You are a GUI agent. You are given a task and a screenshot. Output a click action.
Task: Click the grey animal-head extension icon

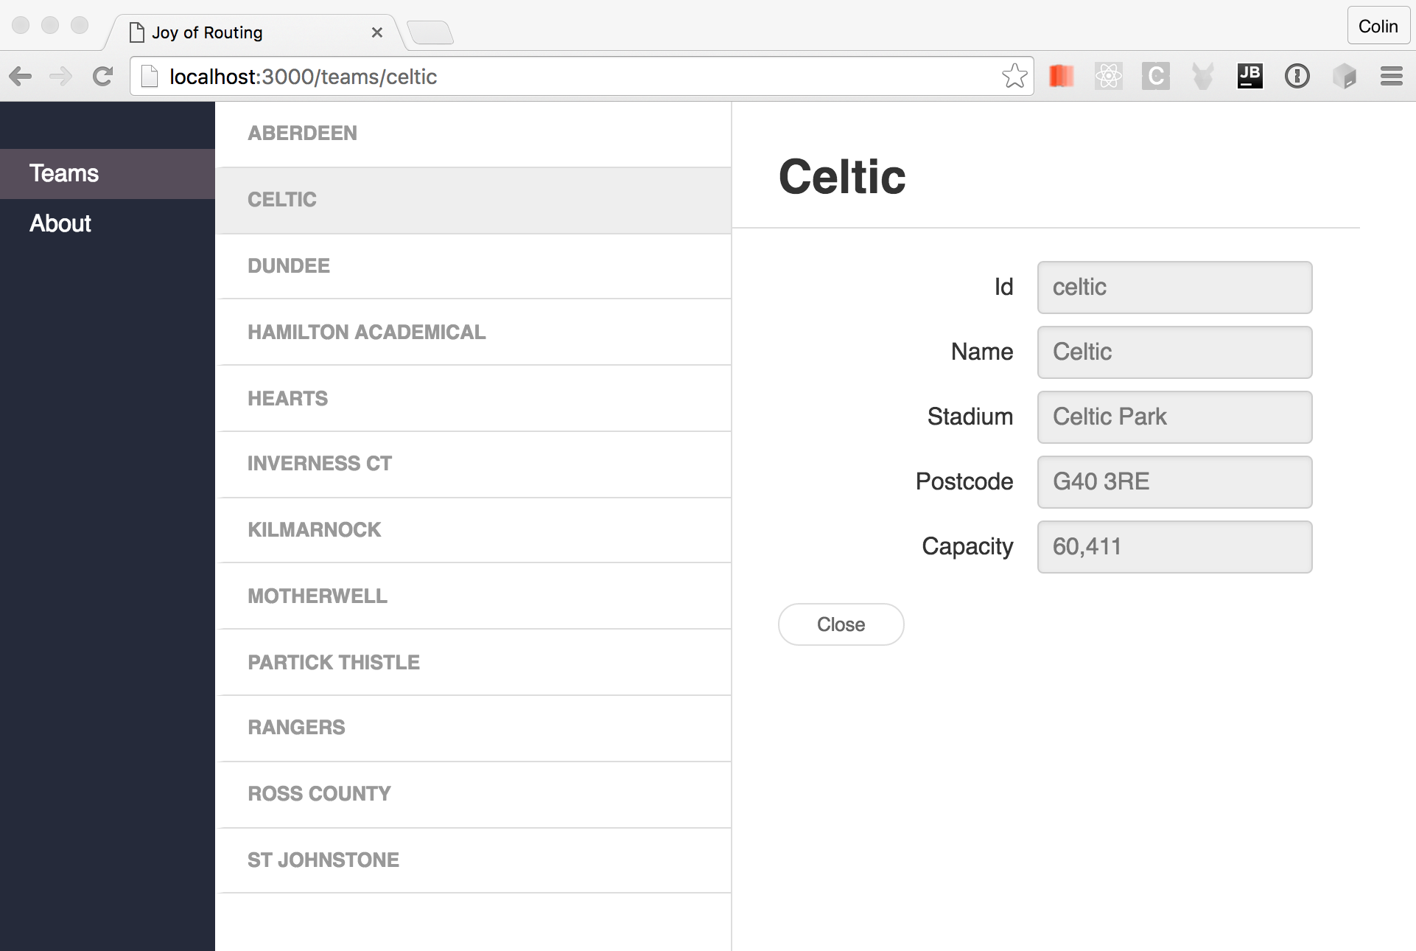click(1203, 76)
